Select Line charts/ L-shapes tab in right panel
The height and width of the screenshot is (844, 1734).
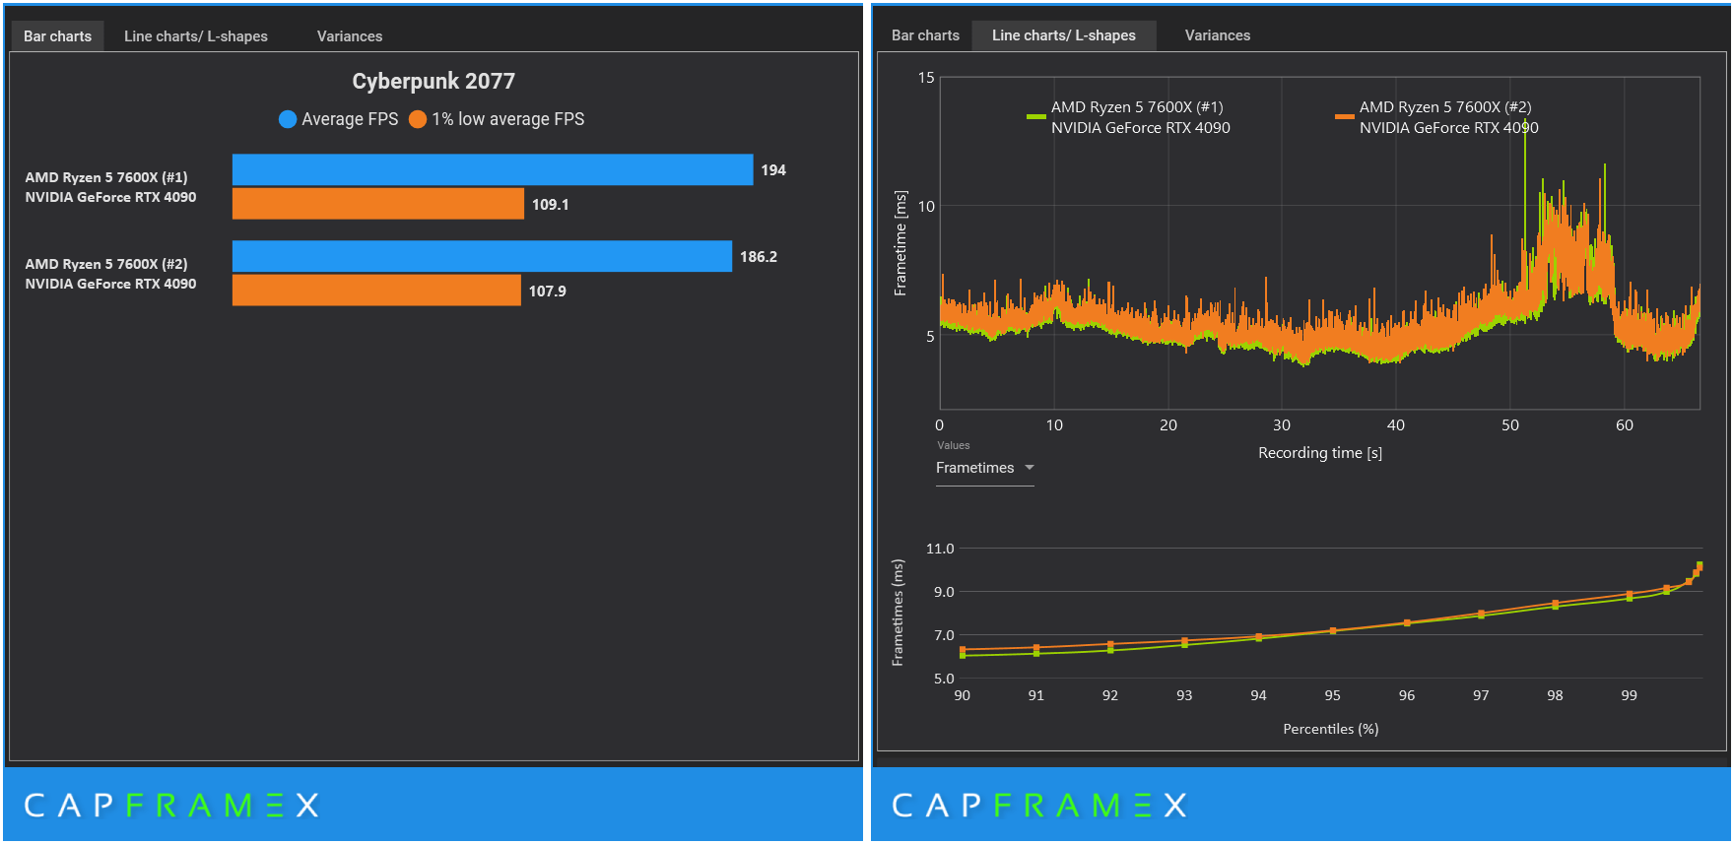point(1064,35)
